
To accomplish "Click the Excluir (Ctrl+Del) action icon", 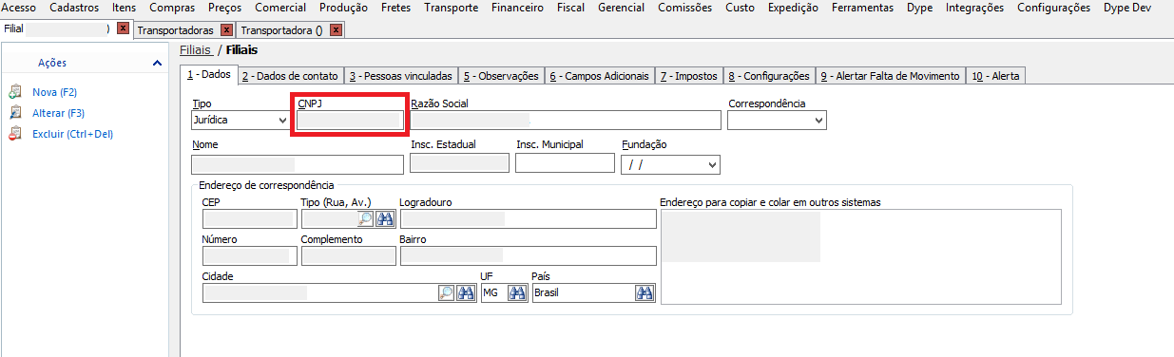I will click(14, 134).
